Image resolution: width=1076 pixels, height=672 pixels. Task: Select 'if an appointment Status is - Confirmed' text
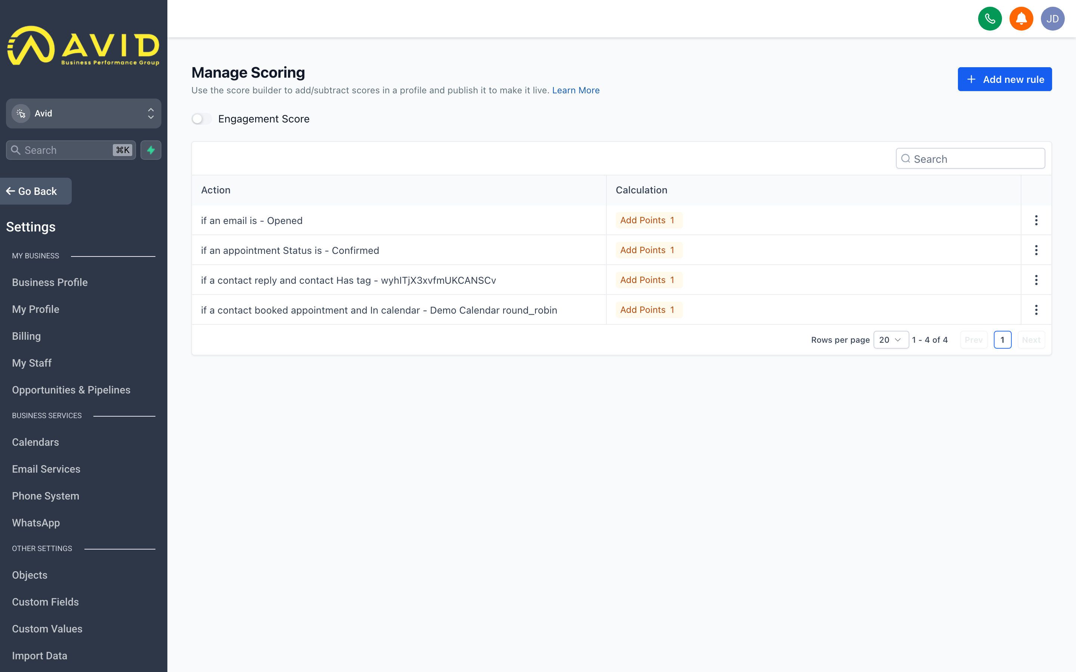(x=290, y=250)
